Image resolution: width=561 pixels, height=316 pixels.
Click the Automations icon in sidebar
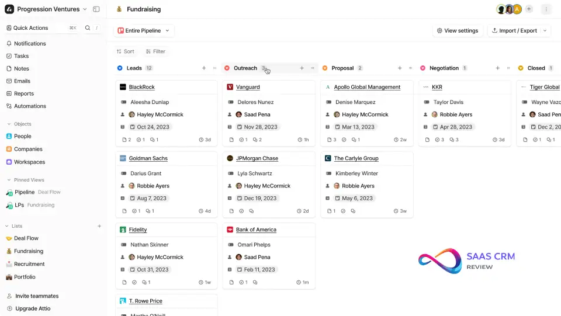[x=9, y=106]
